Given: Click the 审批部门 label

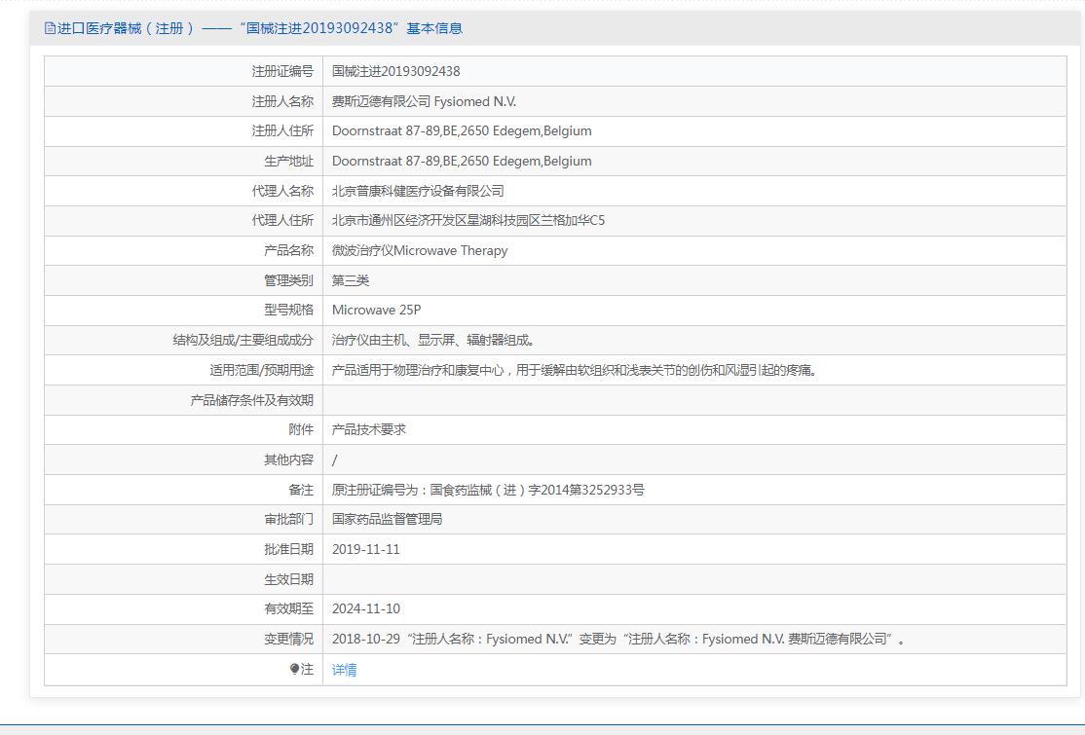Looking at the screenshot, I should point(288,519).
